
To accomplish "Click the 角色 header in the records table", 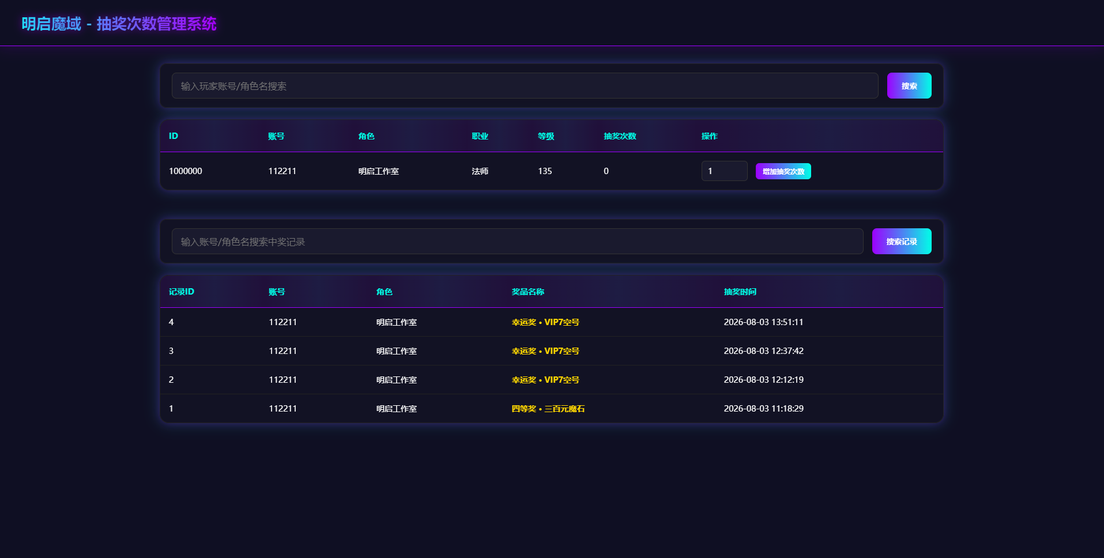I will pyautogui.click(x=385, y=292).
